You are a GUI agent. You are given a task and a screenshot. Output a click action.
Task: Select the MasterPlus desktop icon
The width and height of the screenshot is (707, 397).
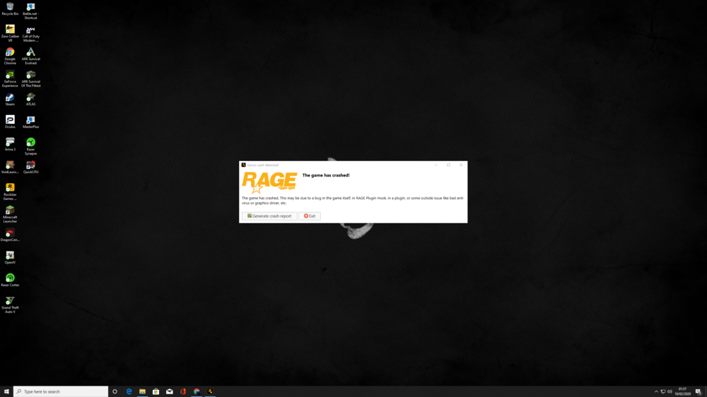(30, 122)
